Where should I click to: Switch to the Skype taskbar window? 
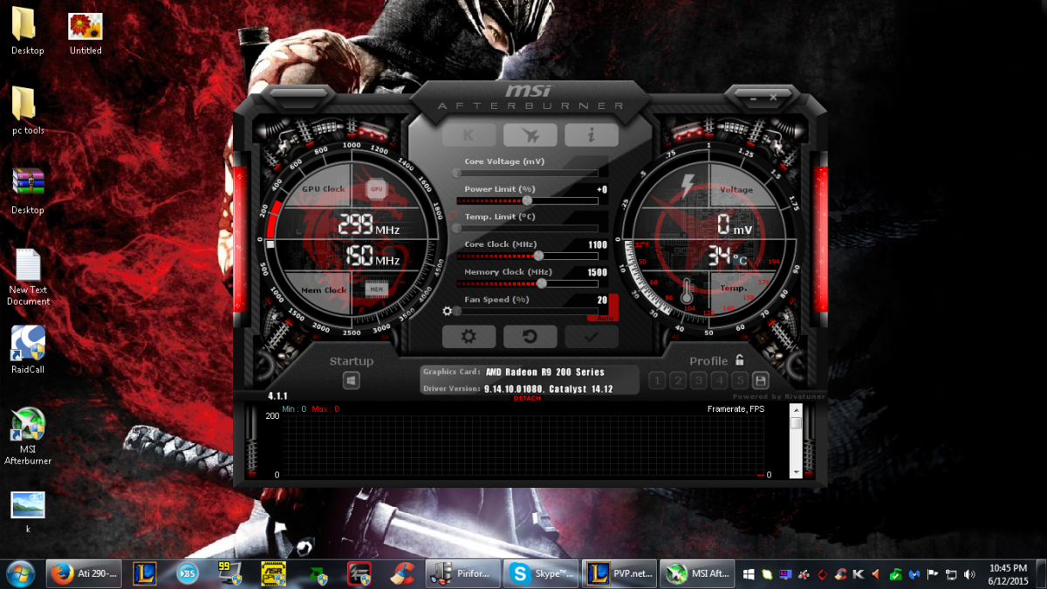point(542,573)
